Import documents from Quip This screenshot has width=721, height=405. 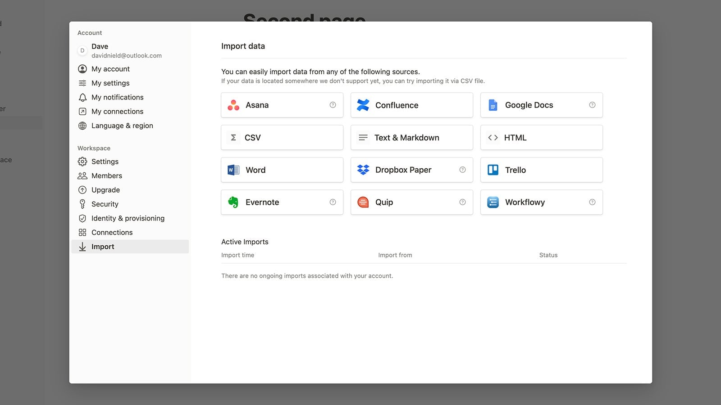pyautogui.click(x=412, y=202)
